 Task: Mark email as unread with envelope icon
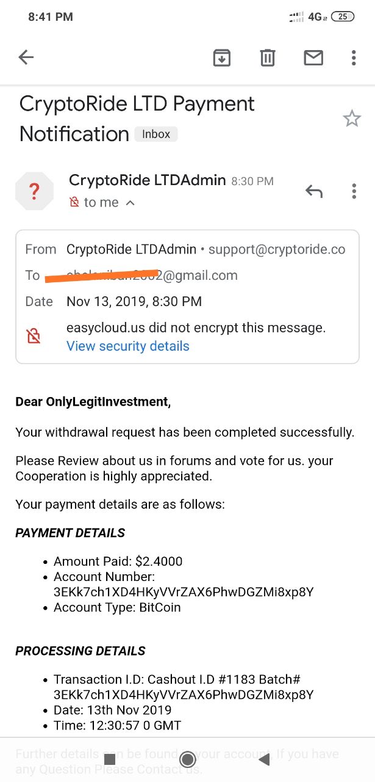point(313,57)
